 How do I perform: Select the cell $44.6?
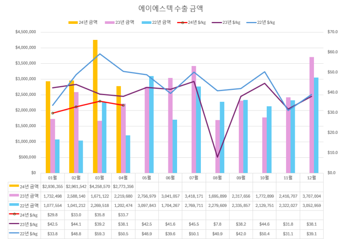point(264,224)
